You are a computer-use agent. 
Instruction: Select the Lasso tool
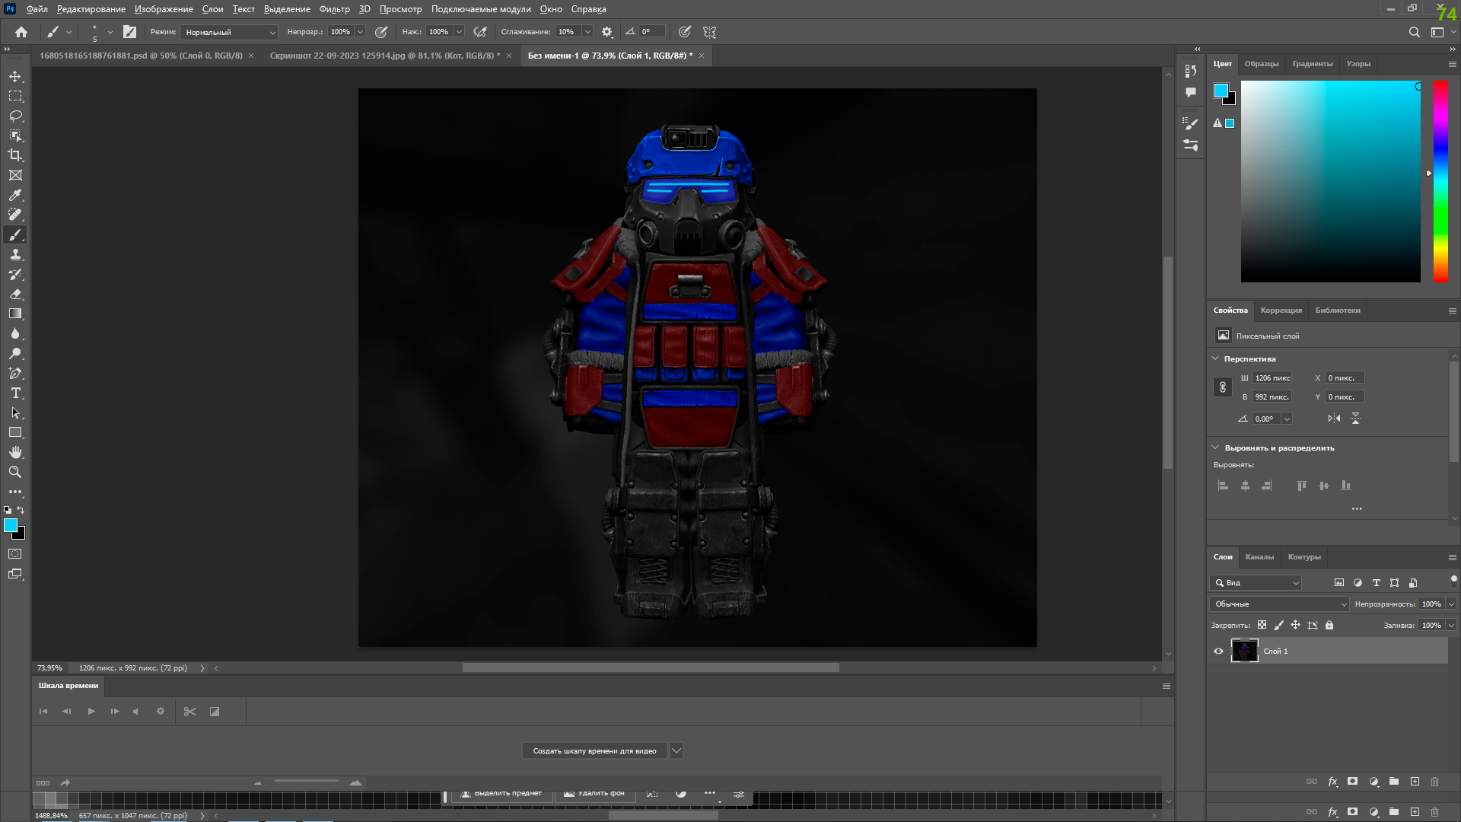click(x=15, y=116)
